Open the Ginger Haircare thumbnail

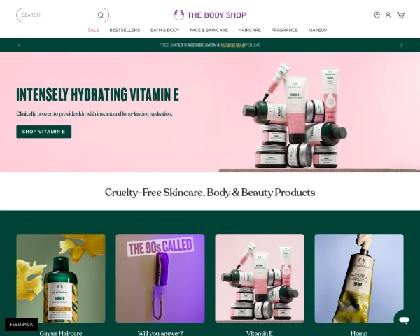tap(61, 279)
